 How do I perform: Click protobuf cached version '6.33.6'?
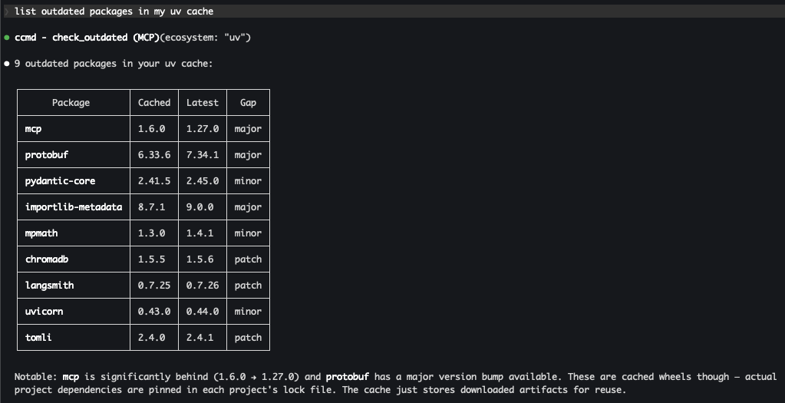click(x=154, y=155)
